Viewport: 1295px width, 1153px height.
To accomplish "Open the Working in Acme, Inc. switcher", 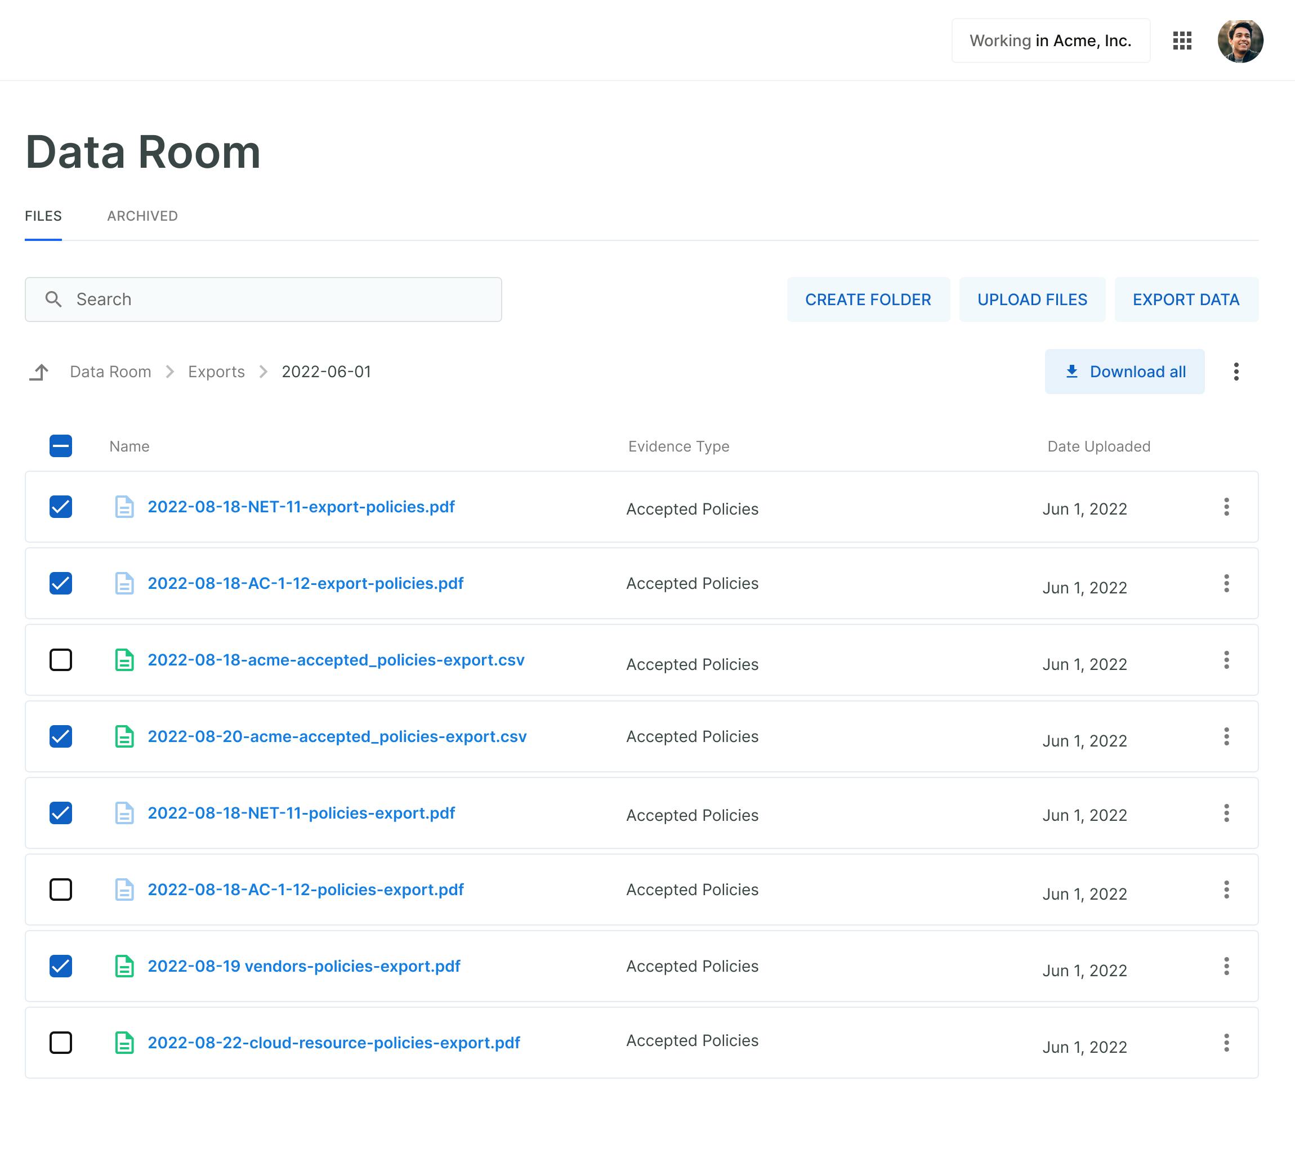I will coord(1050,41).
